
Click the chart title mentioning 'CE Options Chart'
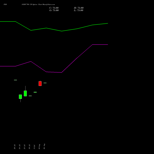[x=38, y=5]
